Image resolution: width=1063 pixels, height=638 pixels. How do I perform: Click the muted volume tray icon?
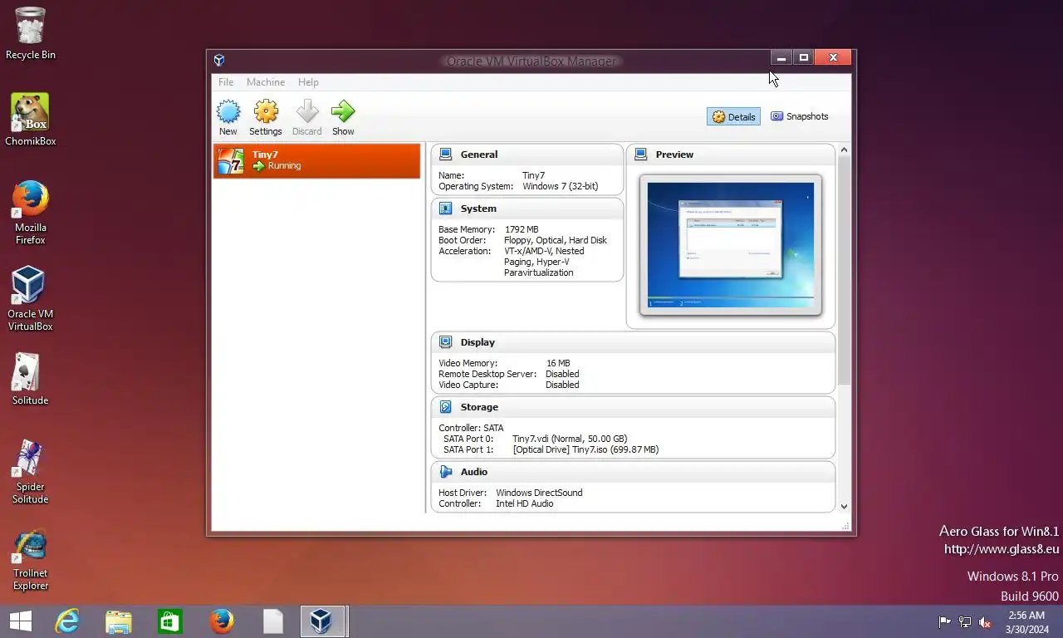[985, 621]
